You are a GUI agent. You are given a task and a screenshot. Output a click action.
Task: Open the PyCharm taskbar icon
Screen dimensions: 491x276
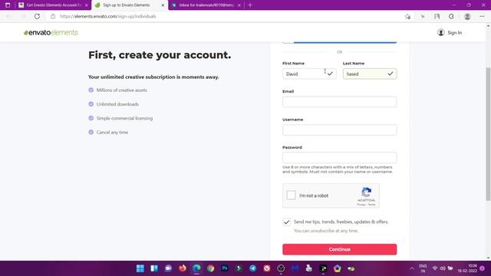coord(323,268)
